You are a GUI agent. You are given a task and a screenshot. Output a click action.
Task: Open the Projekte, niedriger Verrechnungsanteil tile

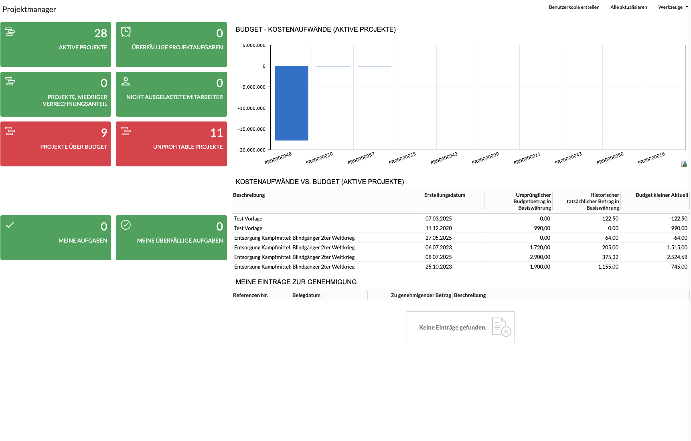pyautogui.click(x=56, y=94)
